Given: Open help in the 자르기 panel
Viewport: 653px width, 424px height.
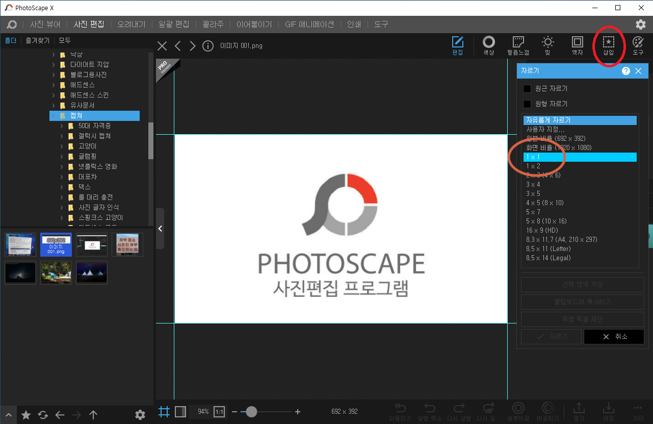Looking at the screenshot, I should point(626,71).
